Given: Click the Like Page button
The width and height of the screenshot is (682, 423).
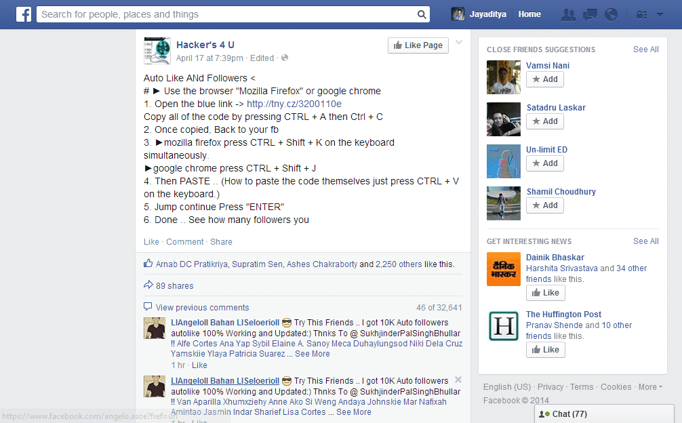Looking at the screenshot, I should pyautogui.click(x=418, y=45).
